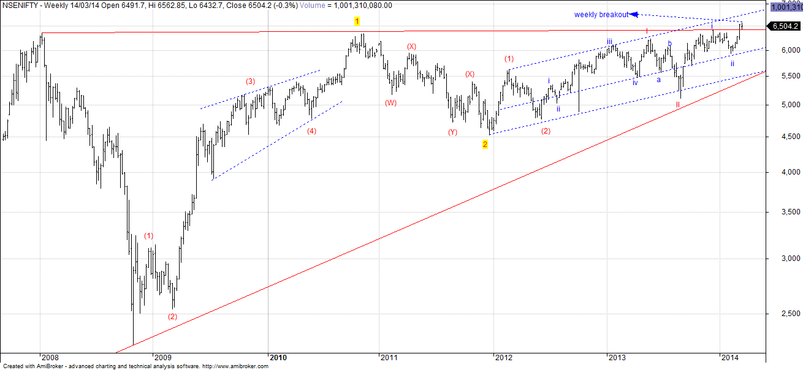Click the (2) label above 2009 axis
Screen dimensions: 803x370
[172, 317]
